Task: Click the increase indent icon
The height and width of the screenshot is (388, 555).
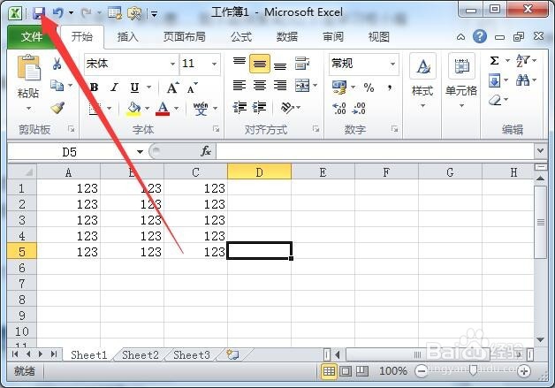Action: (x=260, y=107)
